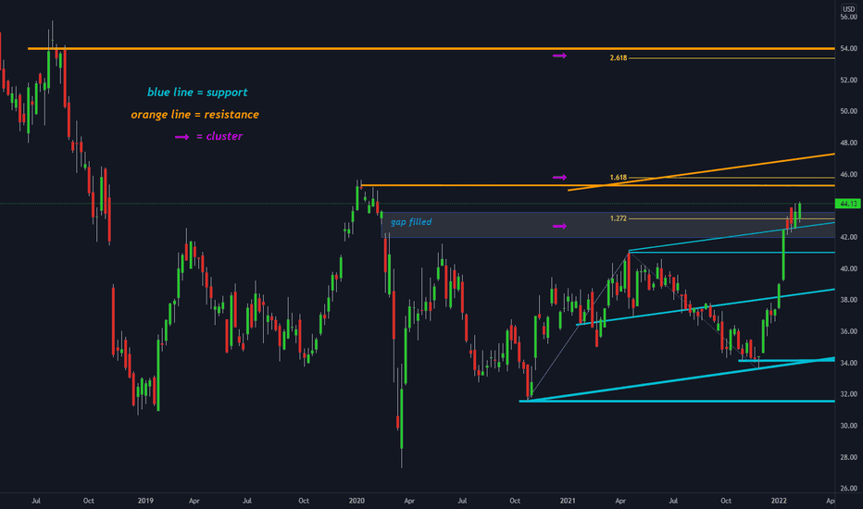The height and width of the screenshot is (509, 863).
Task: Click the purple arrow beside the 2.618 level
Action: (559, 56)
